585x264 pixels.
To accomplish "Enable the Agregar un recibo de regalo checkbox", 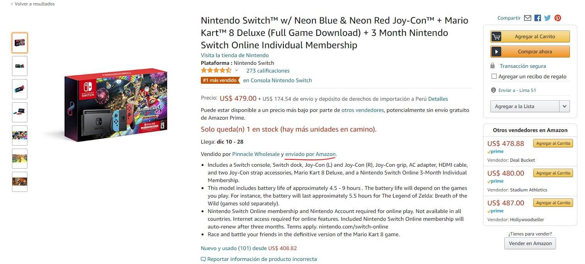I will pyautogui.click(x=494, y=76).
